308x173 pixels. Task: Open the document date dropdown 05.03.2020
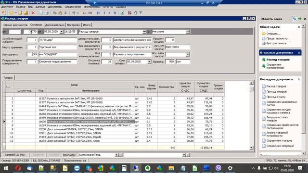[x=61, y=32]
